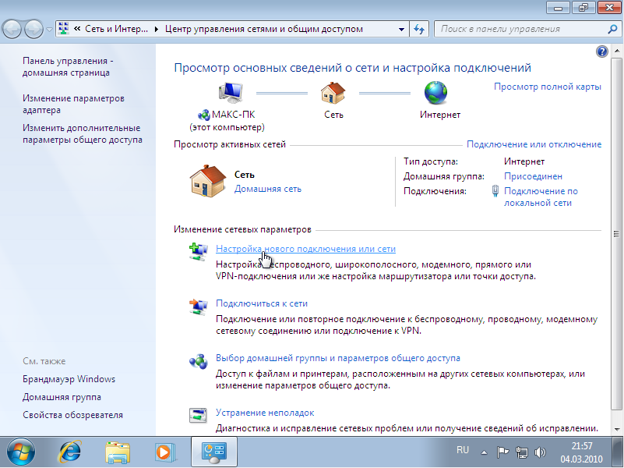Image resolution: width=624 pixels, height=468 pixels.
Task: Click the Internet globe icon
Action: point(436,94)
